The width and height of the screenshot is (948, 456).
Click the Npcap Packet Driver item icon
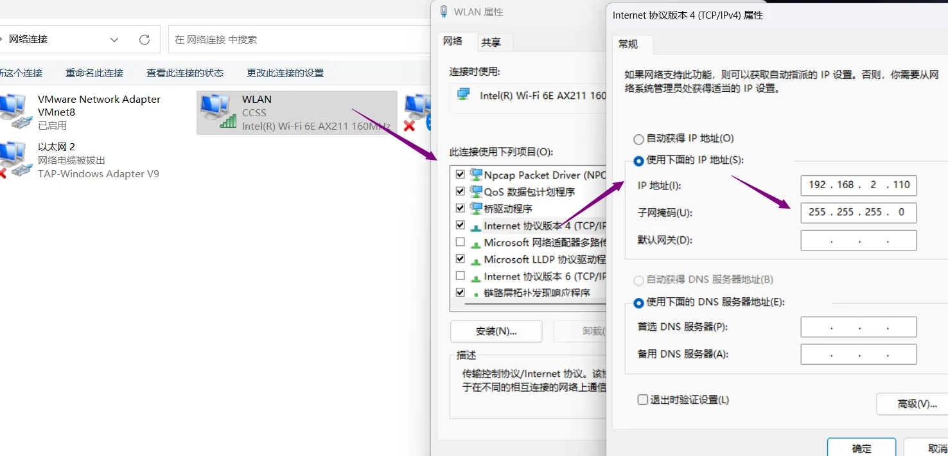pos(476,175)
